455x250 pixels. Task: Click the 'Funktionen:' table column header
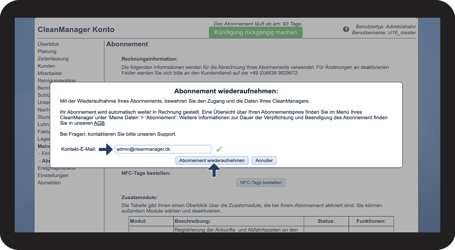click(371, 221)
